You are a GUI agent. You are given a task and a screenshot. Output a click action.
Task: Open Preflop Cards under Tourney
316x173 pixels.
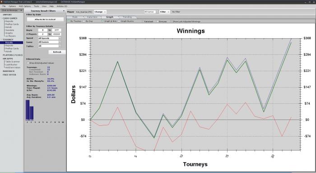tap(12, 49)
